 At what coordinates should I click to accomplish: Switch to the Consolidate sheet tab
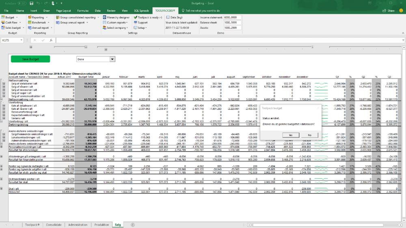(x=54, y=224)
